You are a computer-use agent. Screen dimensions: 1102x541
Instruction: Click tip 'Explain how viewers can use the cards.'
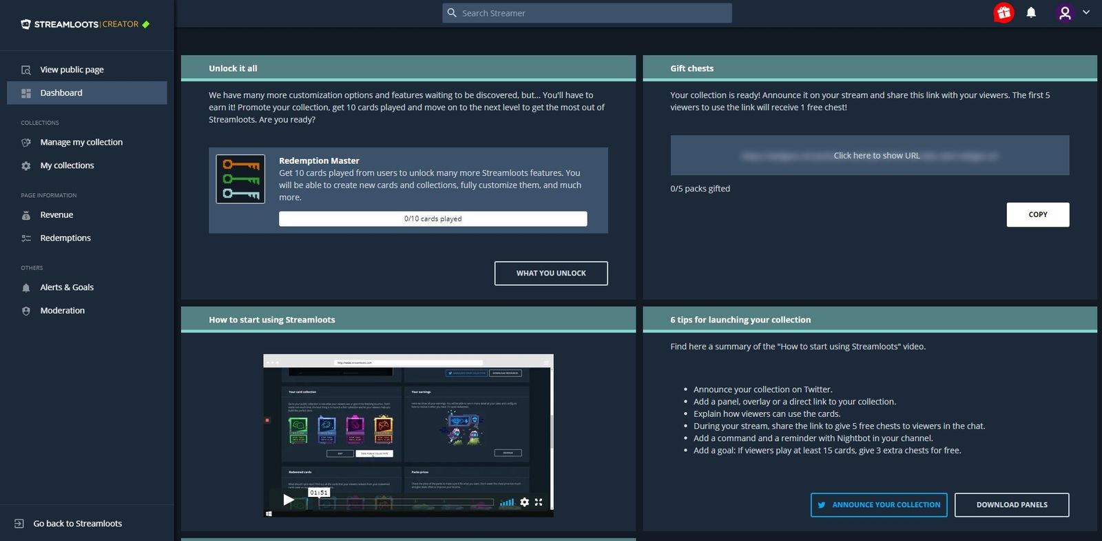tap(767, 414)
